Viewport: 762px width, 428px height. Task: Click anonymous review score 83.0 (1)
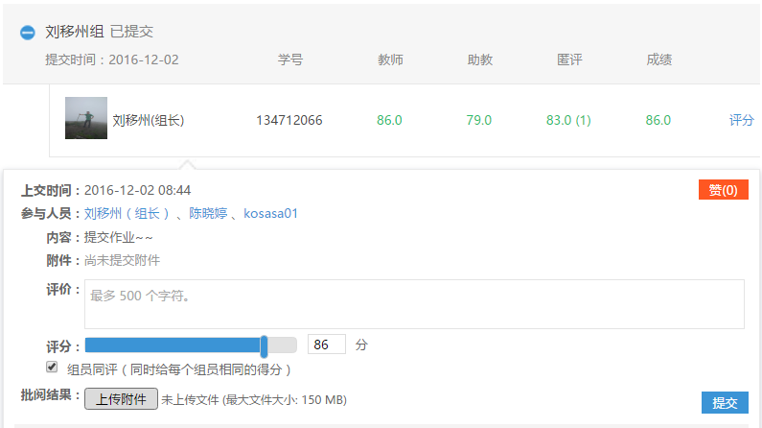click(568, 120)
